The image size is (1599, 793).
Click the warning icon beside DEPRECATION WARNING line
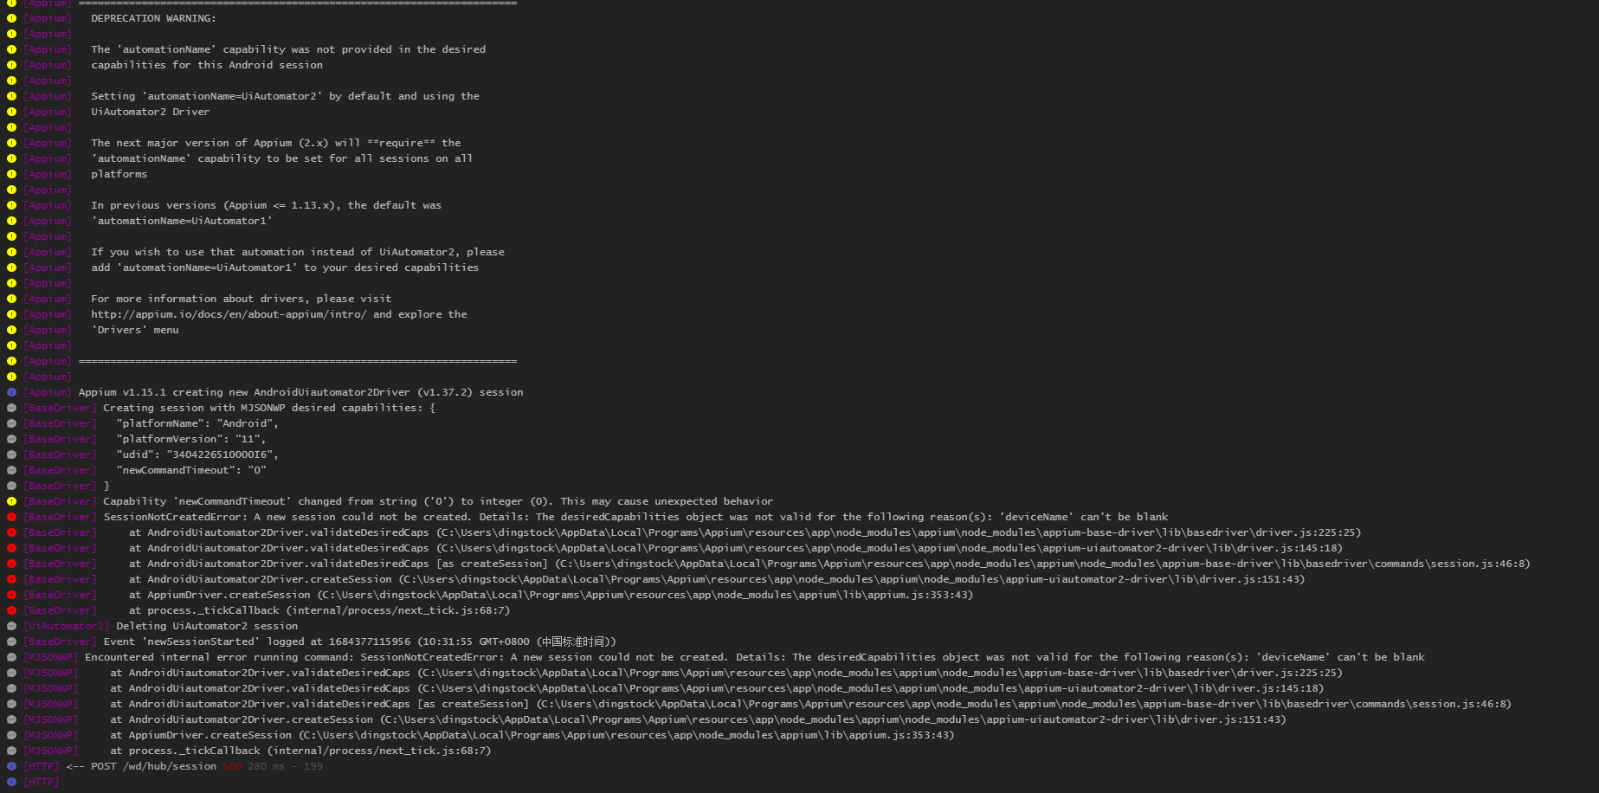coord(11,18)
